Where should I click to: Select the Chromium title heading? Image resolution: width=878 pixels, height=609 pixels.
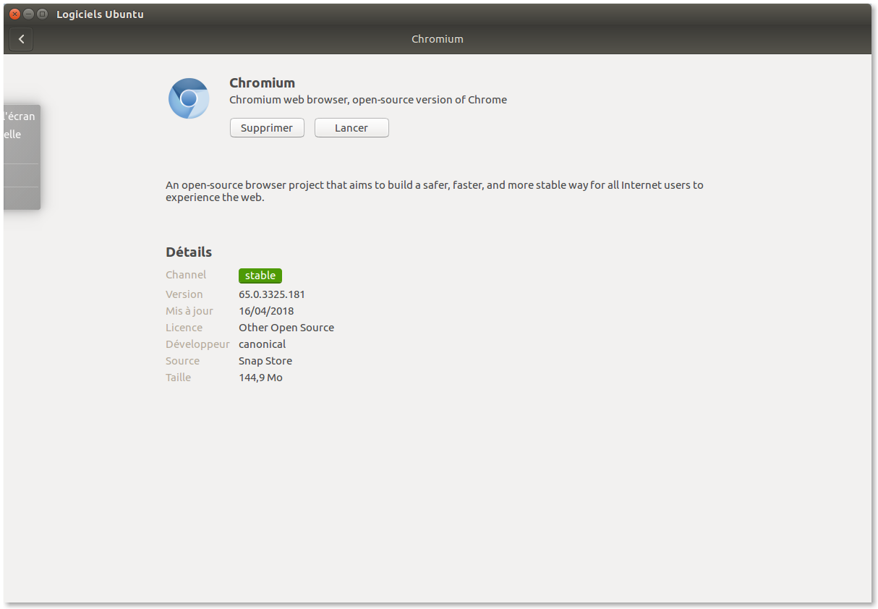pyautogui.click(x=262, y=82)
